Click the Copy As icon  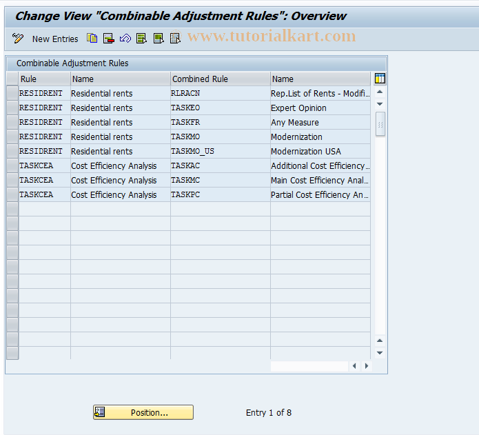point(92,39)
